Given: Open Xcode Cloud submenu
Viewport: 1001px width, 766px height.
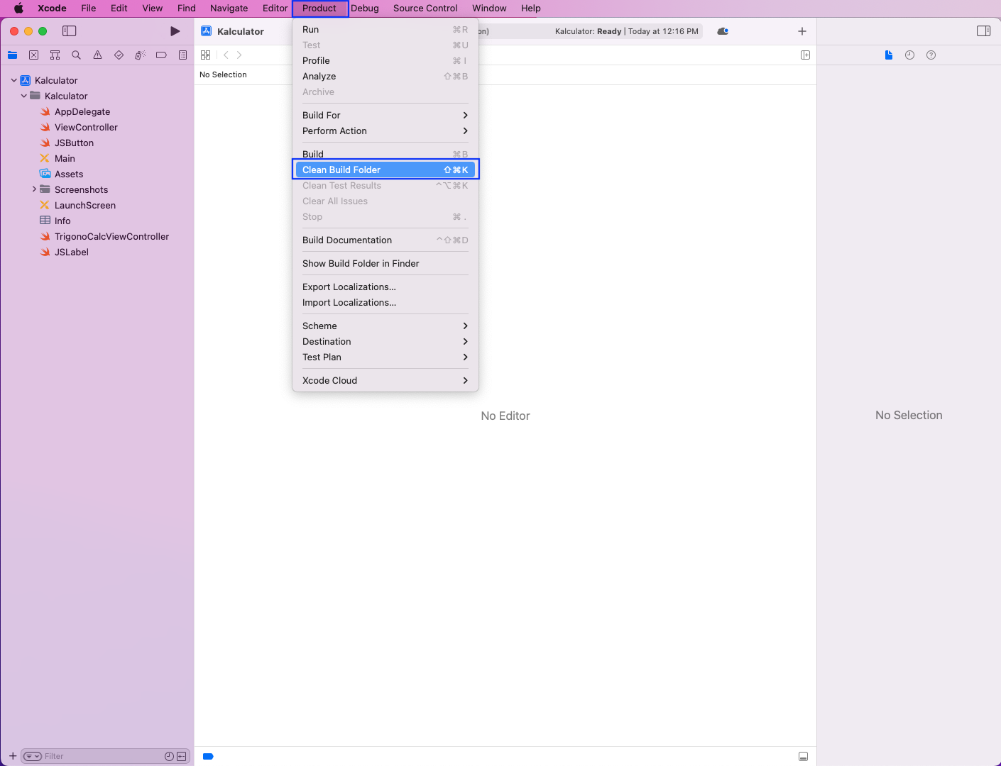Looking at the screenshot, I should (x=385, y=380).
